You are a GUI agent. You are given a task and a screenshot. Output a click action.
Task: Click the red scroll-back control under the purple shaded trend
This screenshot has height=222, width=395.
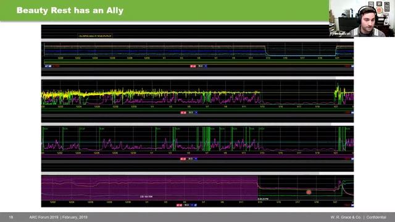click(179, 205)
